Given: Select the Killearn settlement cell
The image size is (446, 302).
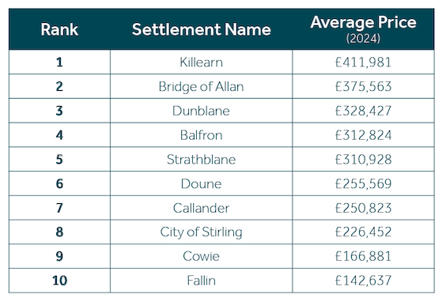Looking at the screenshot, I should [201, 62].
